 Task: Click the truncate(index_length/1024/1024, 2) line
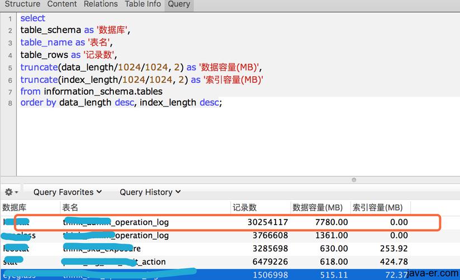coord(142,80)
